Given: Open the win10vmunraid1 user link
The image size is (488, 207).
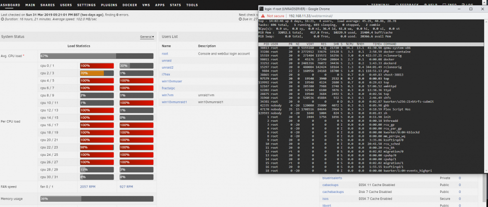Looking at the screenshot, I should pyautogui.click(x=174, y=102).
